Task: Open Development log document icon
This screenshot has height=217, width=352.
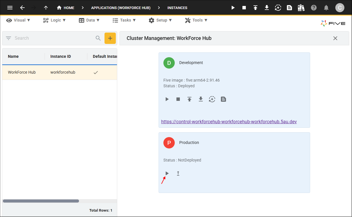Action: [223, 99]
